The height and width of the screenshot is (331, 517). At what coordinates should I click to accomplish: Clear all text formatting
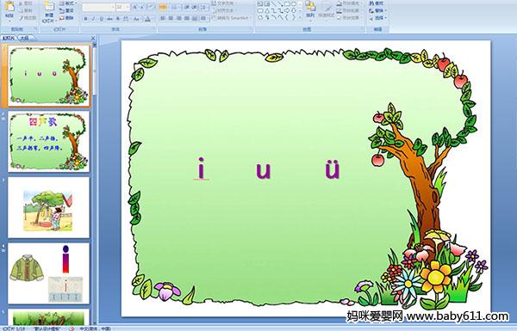click(152, 7)
